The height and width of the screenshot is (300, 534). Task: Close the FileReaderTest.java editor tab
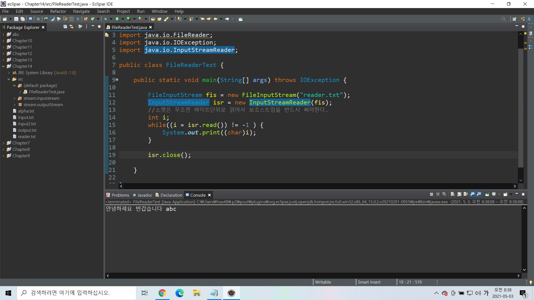(x=150, y=27)
